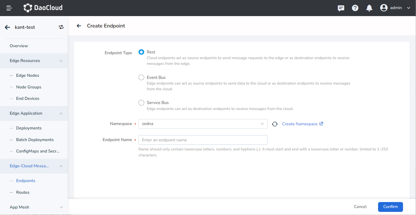Viewport: 416px width, 215px height.
Task: Open Edge Nodes in the sidebar
Action: click(28, 75)
